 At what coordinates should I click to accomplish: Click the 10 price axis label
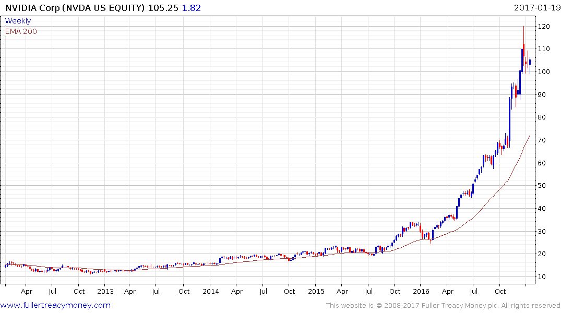click(x=542, y=277)
